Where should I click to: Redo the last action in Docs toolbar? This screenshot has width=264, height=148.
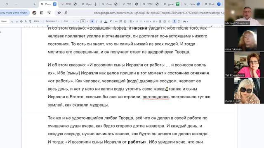(x=16, y=21)
